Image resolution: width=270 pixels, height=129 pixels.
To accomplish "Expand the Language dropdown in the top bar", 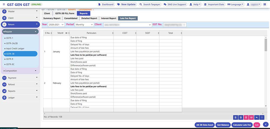I will tap(235, 5).
